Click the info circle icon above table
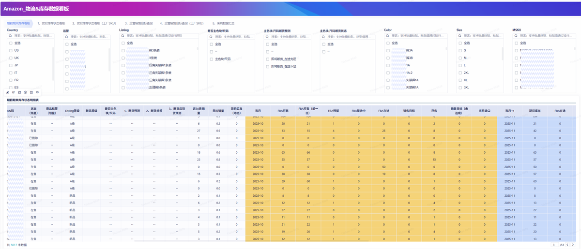Viewport: 581px width, 249px height. (25, 92)
